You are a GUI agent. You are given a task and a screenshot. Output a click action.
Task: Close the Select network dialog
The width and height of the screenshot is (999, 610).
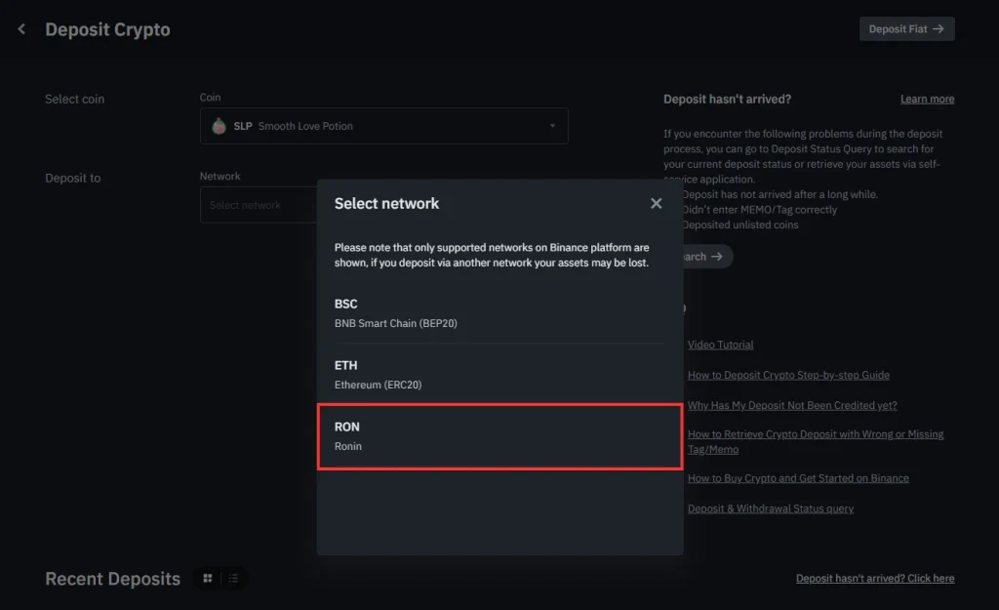[x=656, y=203]
